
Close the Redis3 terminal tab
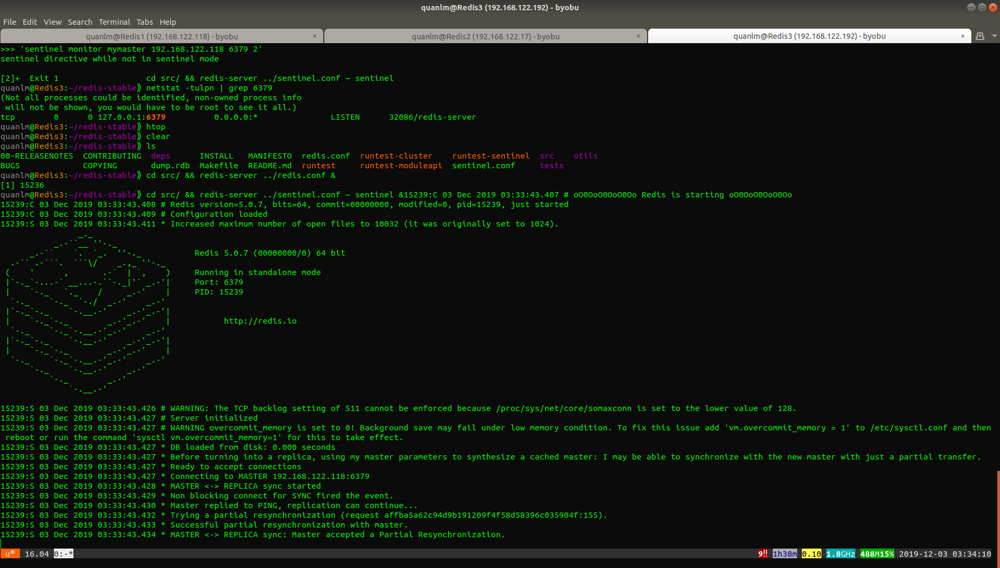962,36
